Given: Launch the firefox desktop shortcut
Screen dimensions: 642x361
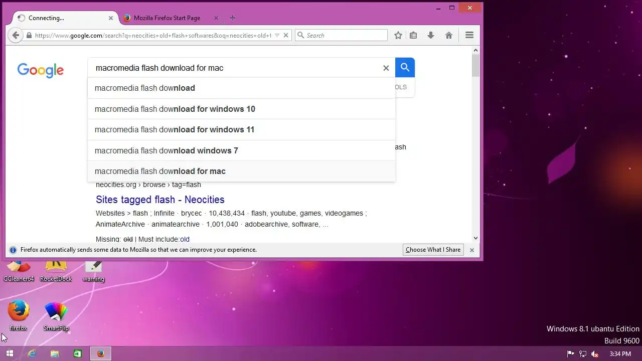Looking at the screenshot, I should pos(19,315).
